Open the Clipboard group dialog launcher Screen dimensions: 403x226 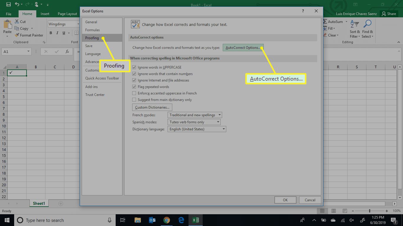point(44,42)
